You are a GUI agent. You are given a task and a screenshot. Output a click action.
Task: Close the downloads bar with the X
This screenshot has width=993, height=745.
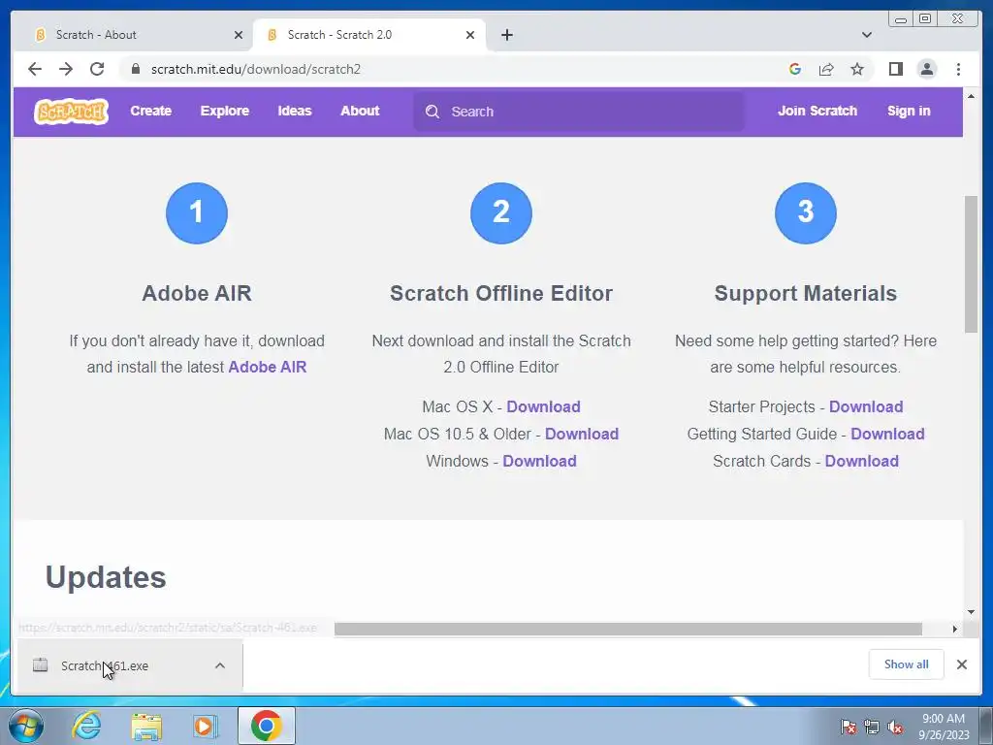pos(961,664)
